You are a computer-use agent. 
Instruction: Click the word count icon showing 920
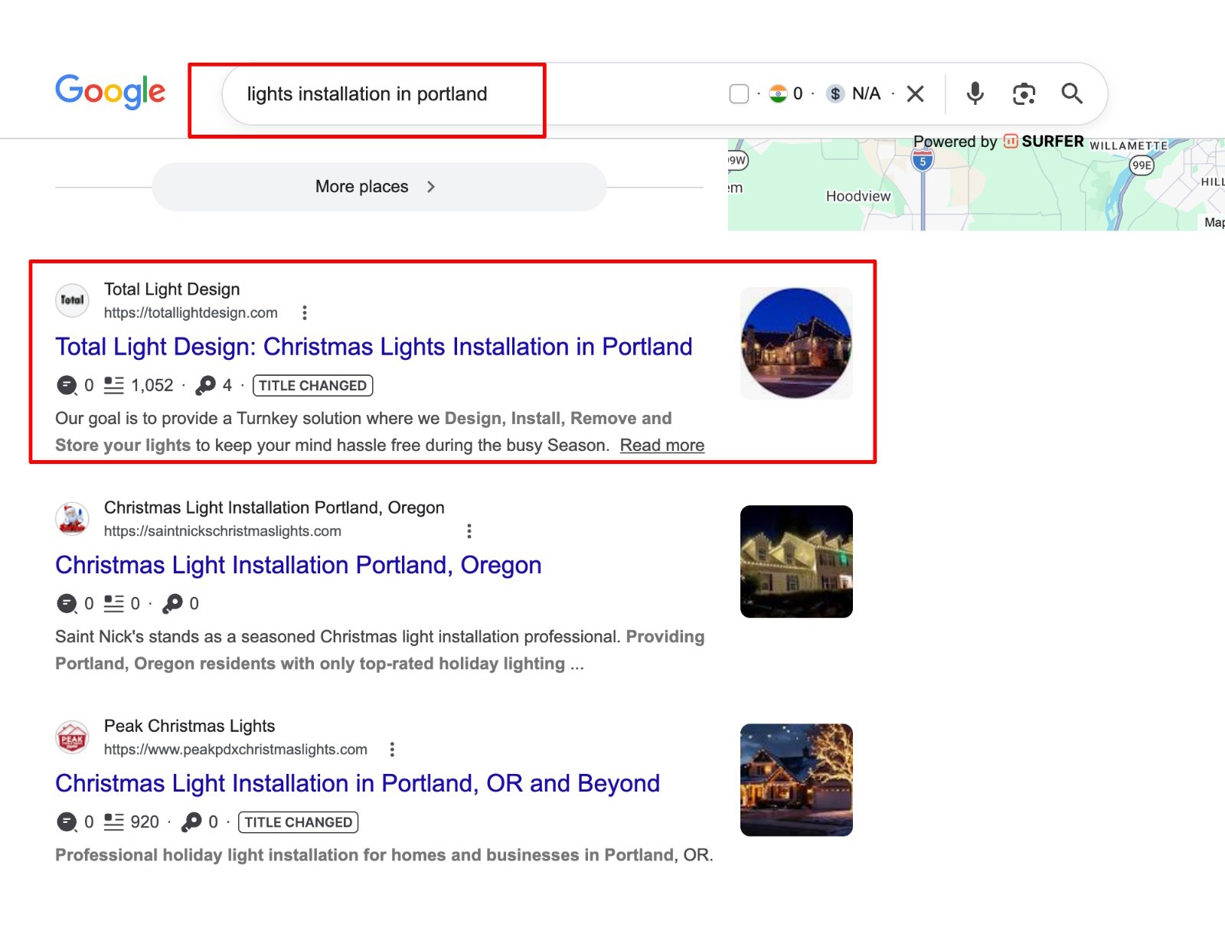click(x=114, y=822)
